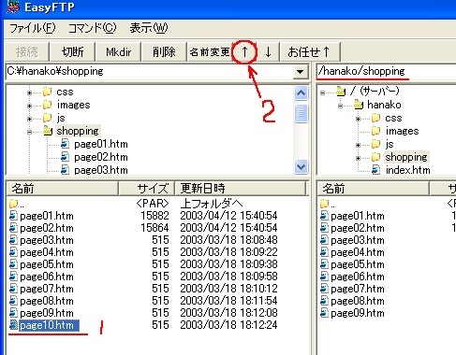
Task: Select the server css folder icon
Action: click(375, 118)
